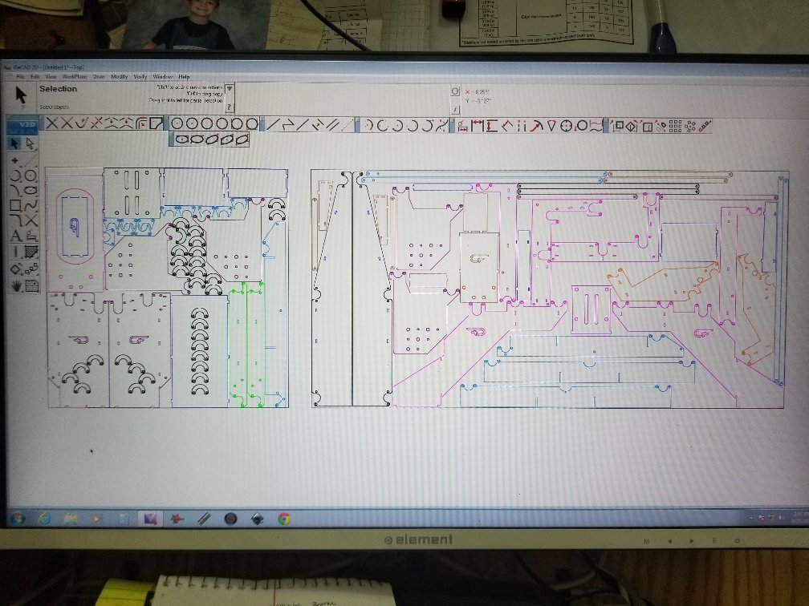Select the horizontal dimension tool
809x606 pixels.
[478, 125]
